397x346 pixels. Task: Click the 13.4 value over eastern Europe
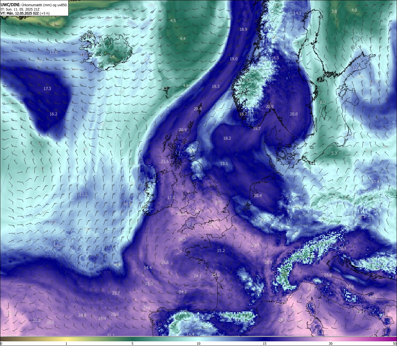[375, 182]
